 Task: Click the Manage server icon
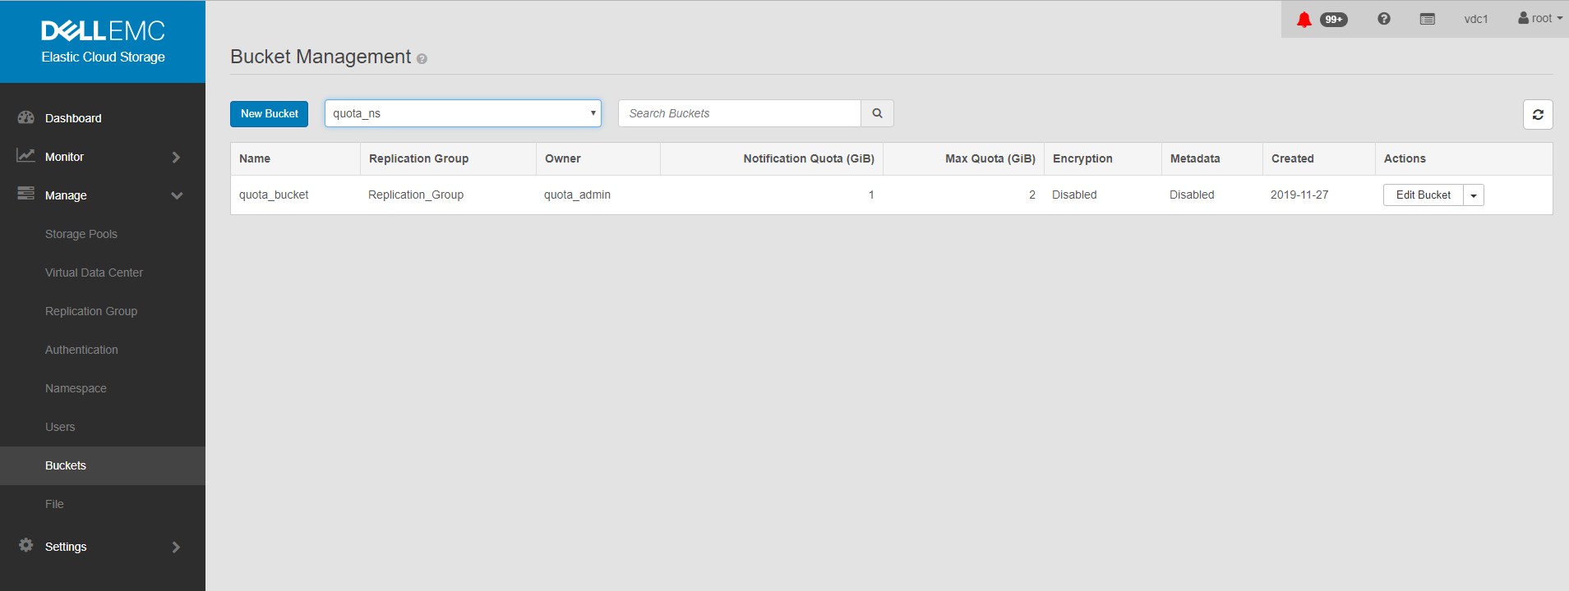pyautogui.click(x=25, y=194)
